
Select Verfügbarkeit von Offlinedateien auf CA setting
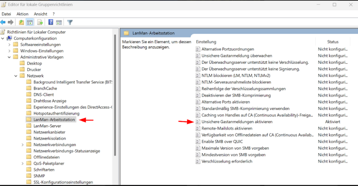pyautogui.click(x=257, y=135)
